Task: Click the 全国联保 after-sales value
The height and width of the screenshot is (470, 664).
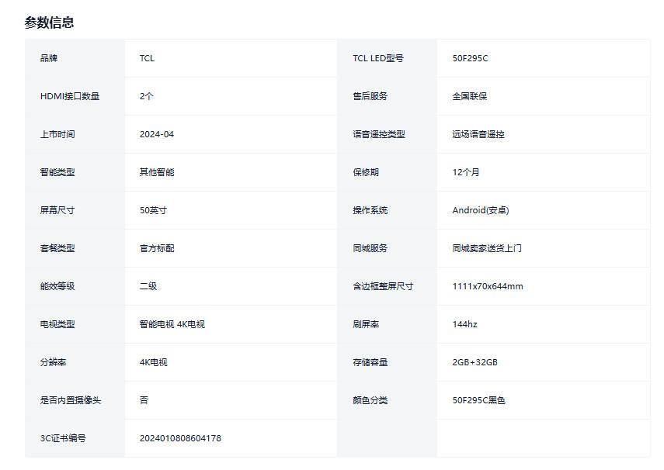Action: point(469,96)
